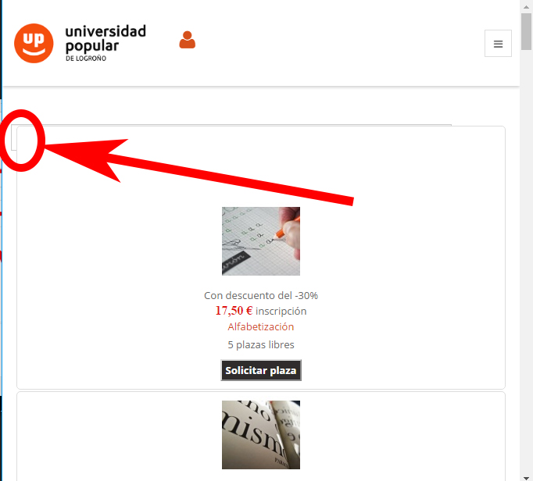This screenshot has width=533, height=481.
Task: Click the 'universidad popular' wordmark
Action: click(106, 38)
